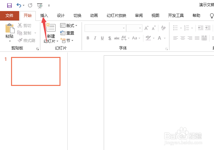Expand Font Color dropdown arrow
The height and width of the screenshot is (150, 214).
[x=165, y=38]
